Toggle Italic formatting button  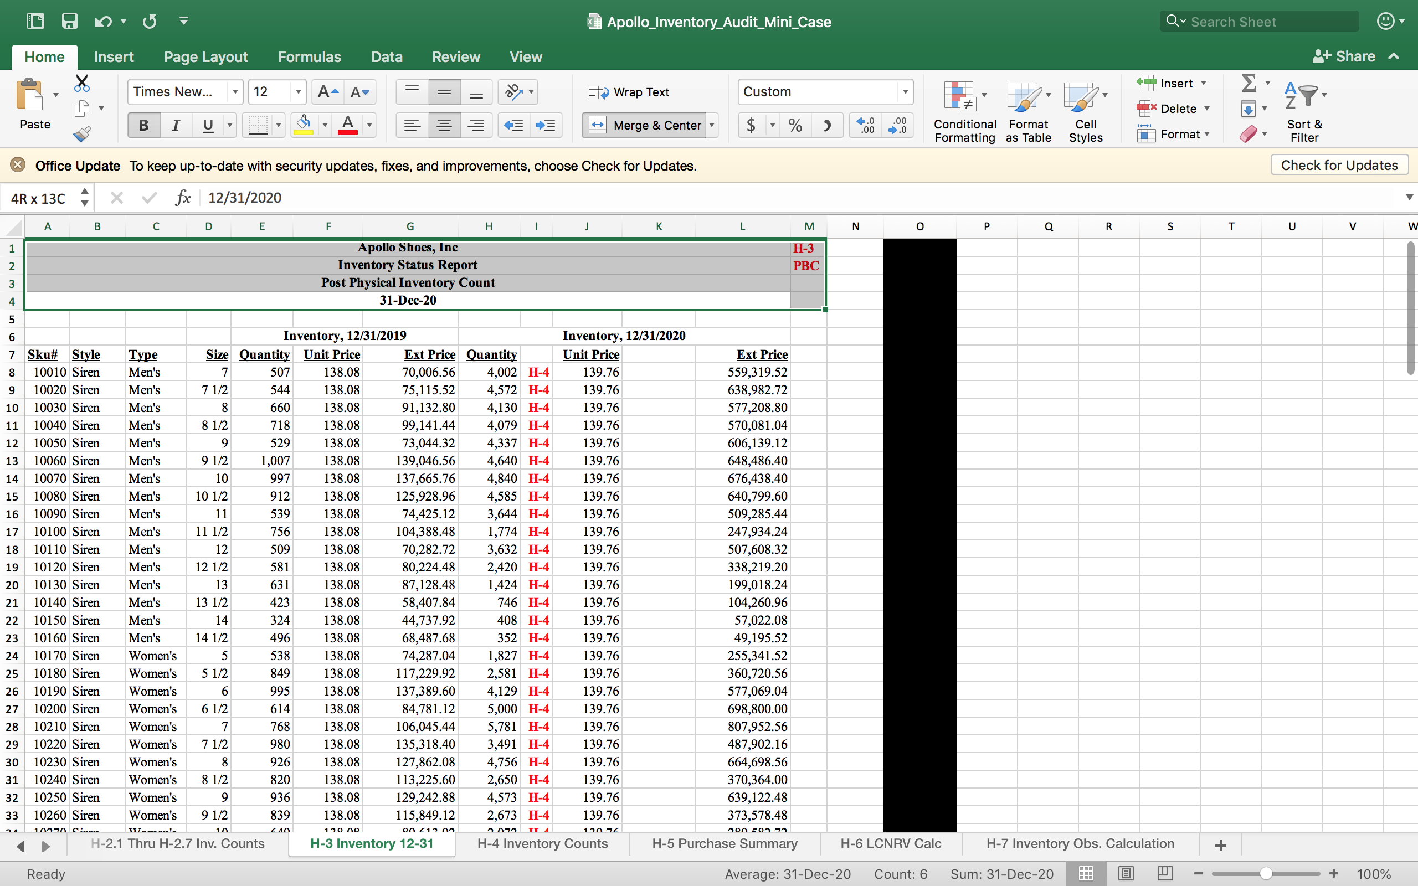(175, 125)
